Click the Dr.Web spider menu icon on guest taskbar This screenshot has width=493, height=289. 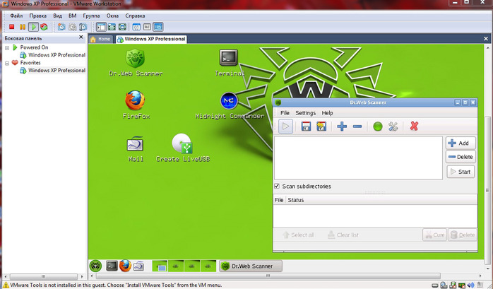pyautogui.click(x=95, y=266)
